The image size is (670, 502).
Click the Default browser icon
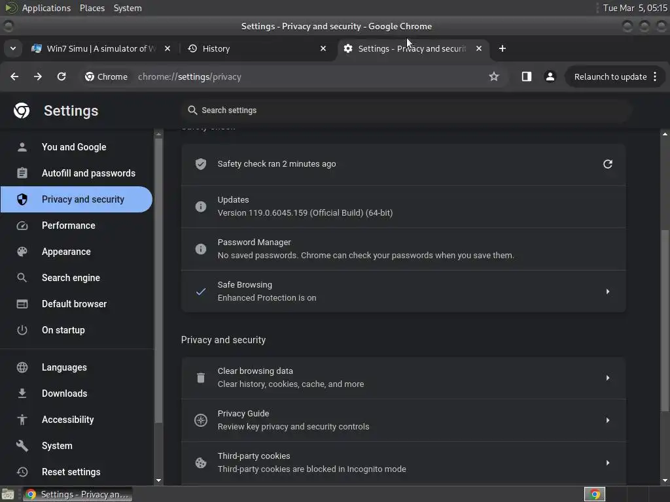22,304
